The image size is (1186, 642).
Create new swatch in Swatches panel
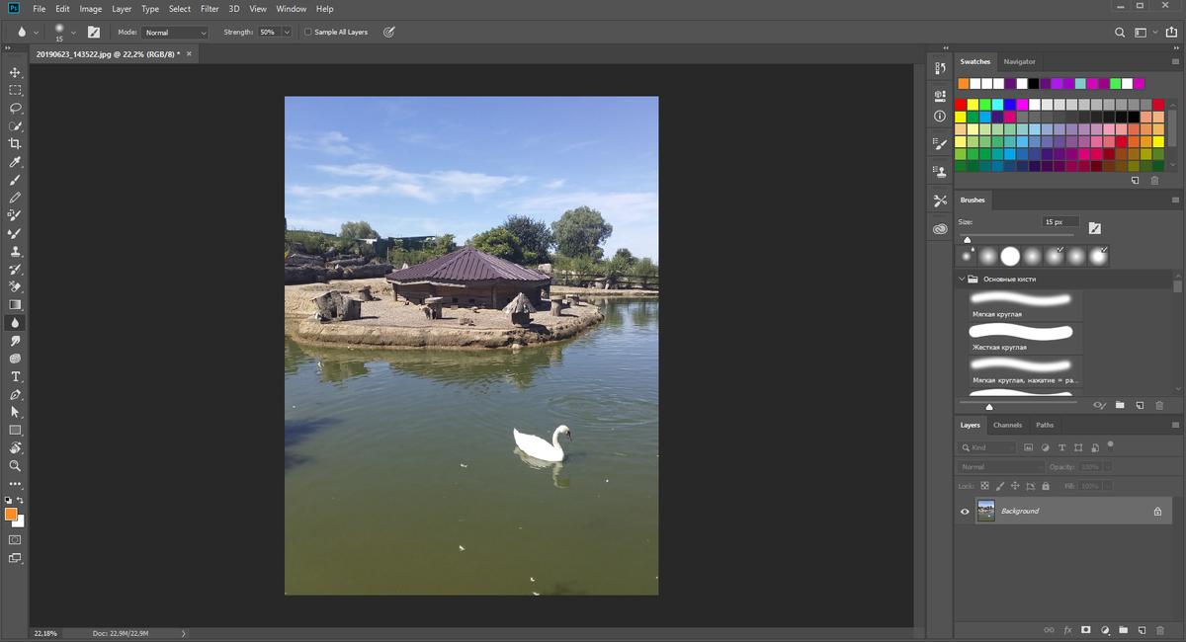coord(1135,181)
